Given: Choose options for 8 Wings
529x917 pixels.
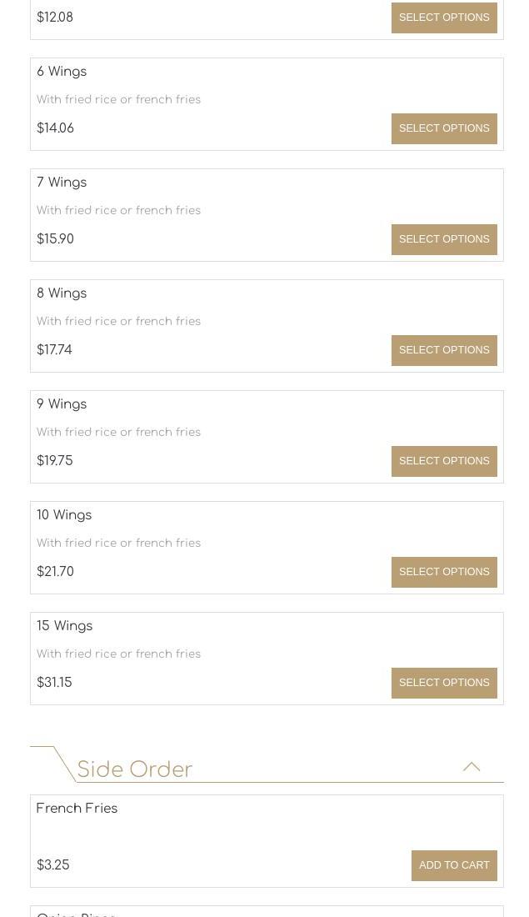Looking at the screenshot, I should coord(444,350).
